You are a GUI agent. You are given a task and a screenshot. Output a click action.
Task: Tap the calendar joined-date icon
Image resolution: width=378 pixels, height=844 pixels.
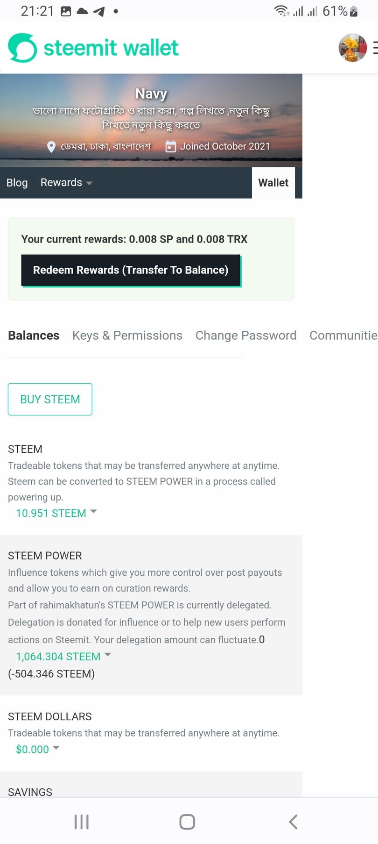click(x=171, y=147)
